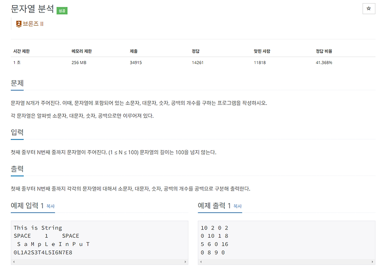This screenshot has width=385, height=269.
Task: Click right scroll arrow of sample output box
Action: [372, 262]
